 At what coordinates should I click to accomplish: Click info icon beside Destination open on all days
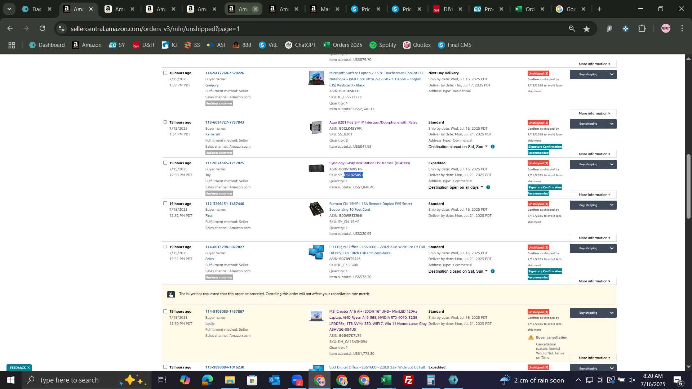tap(488, 187)
